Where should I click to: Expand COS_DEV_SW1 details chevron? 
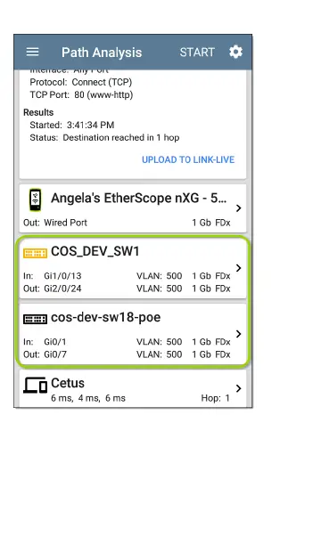pyautogui.click(x=238, y=268)
